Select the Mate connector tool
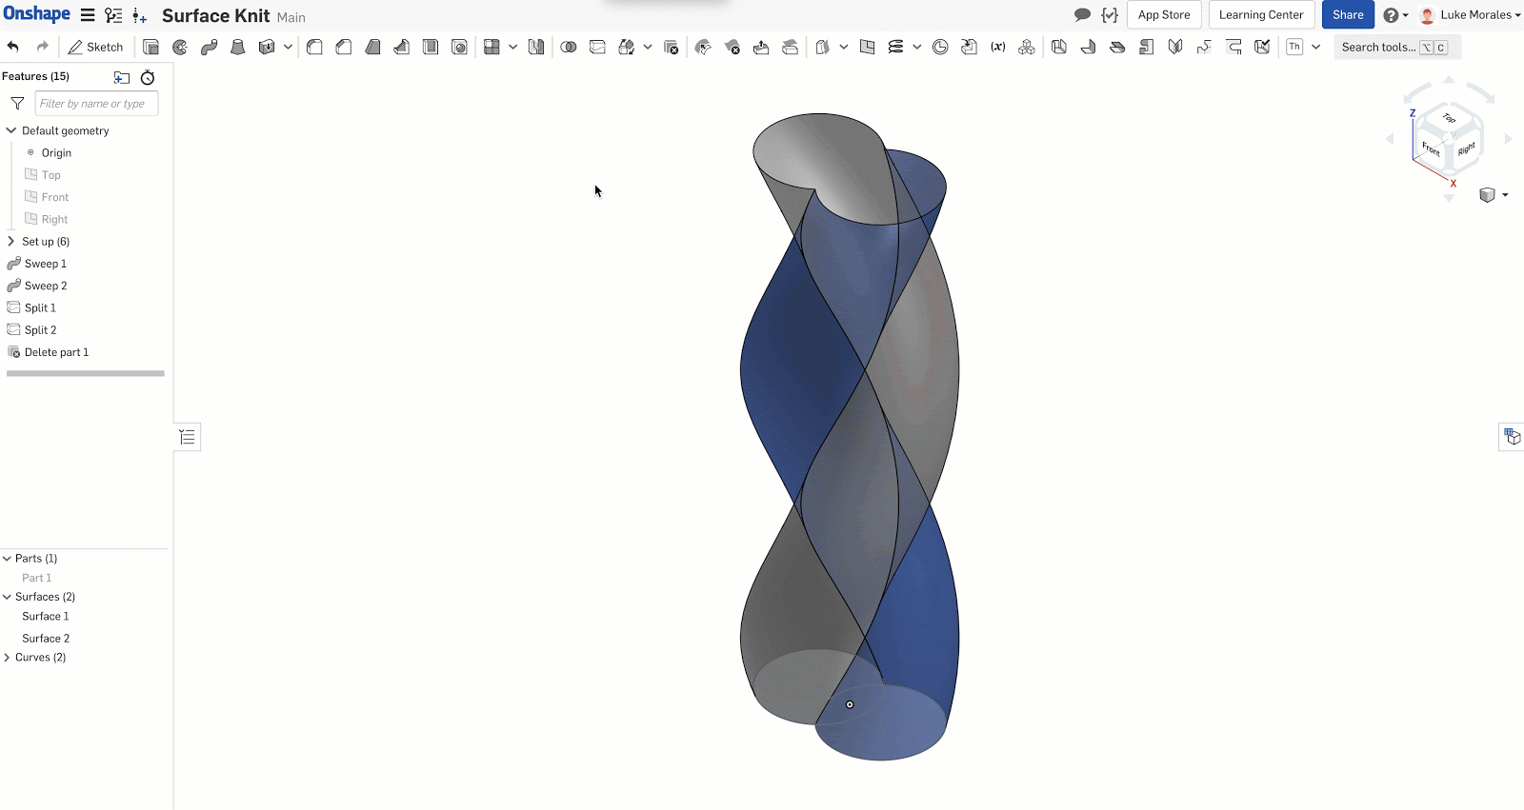This screenshot has width=1524, height=810. tap(940, 47)
